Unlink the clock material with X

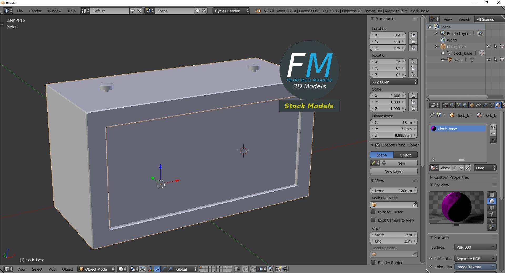point(467,168)
